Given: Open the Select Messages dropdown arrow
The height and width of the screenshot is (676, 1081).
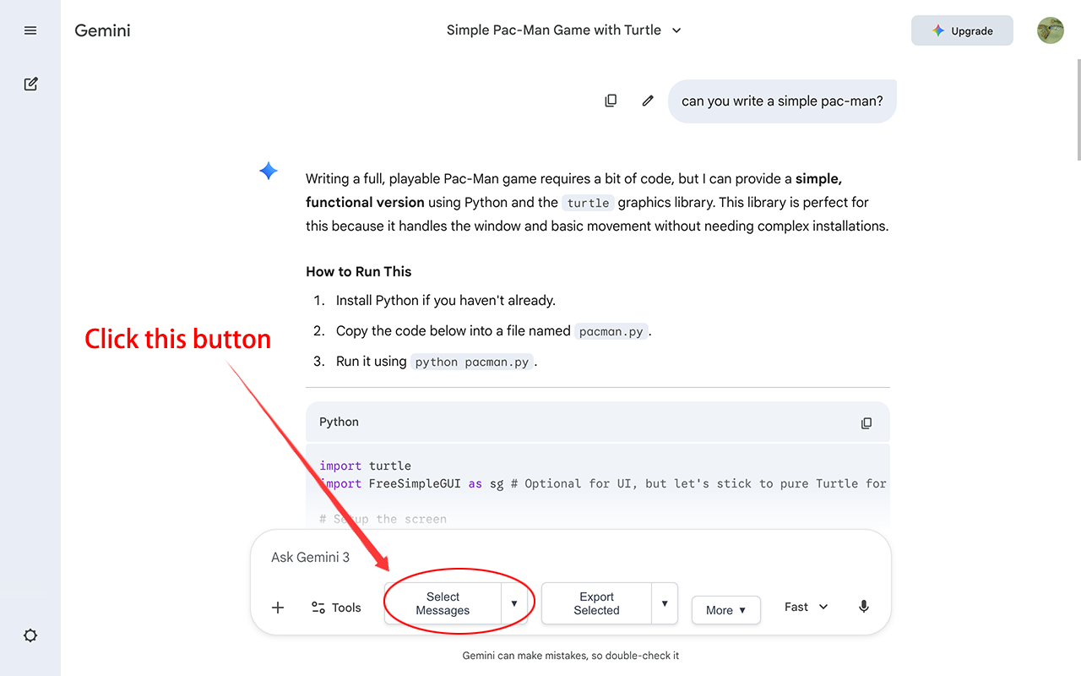Looking at the screenshot, I should click(514, 602).
